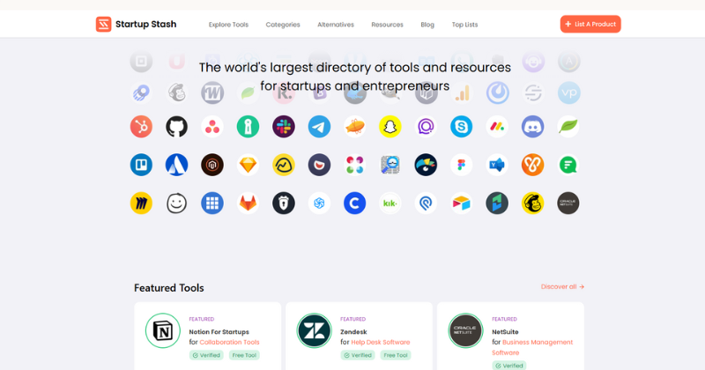Open the green chat bubble icon
Image resolution: width=705 pixels, height=370 pixels.
click(568, 165)
